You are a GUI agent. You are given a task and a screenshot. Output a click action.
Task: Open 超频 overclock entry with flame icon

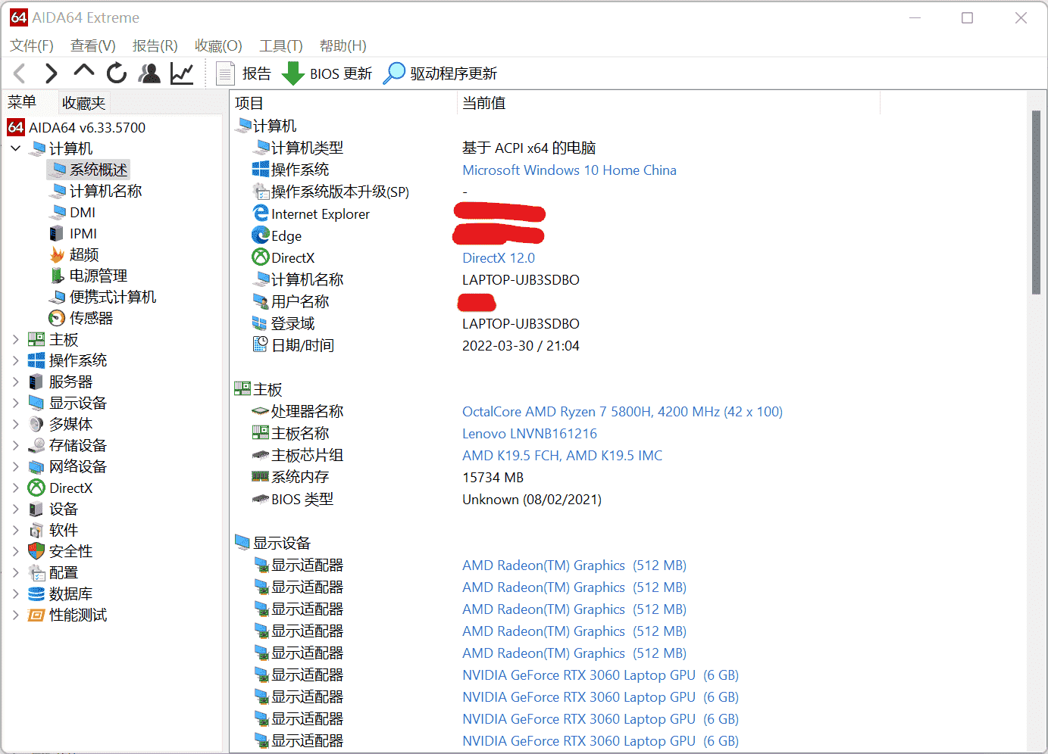(84, 255)
